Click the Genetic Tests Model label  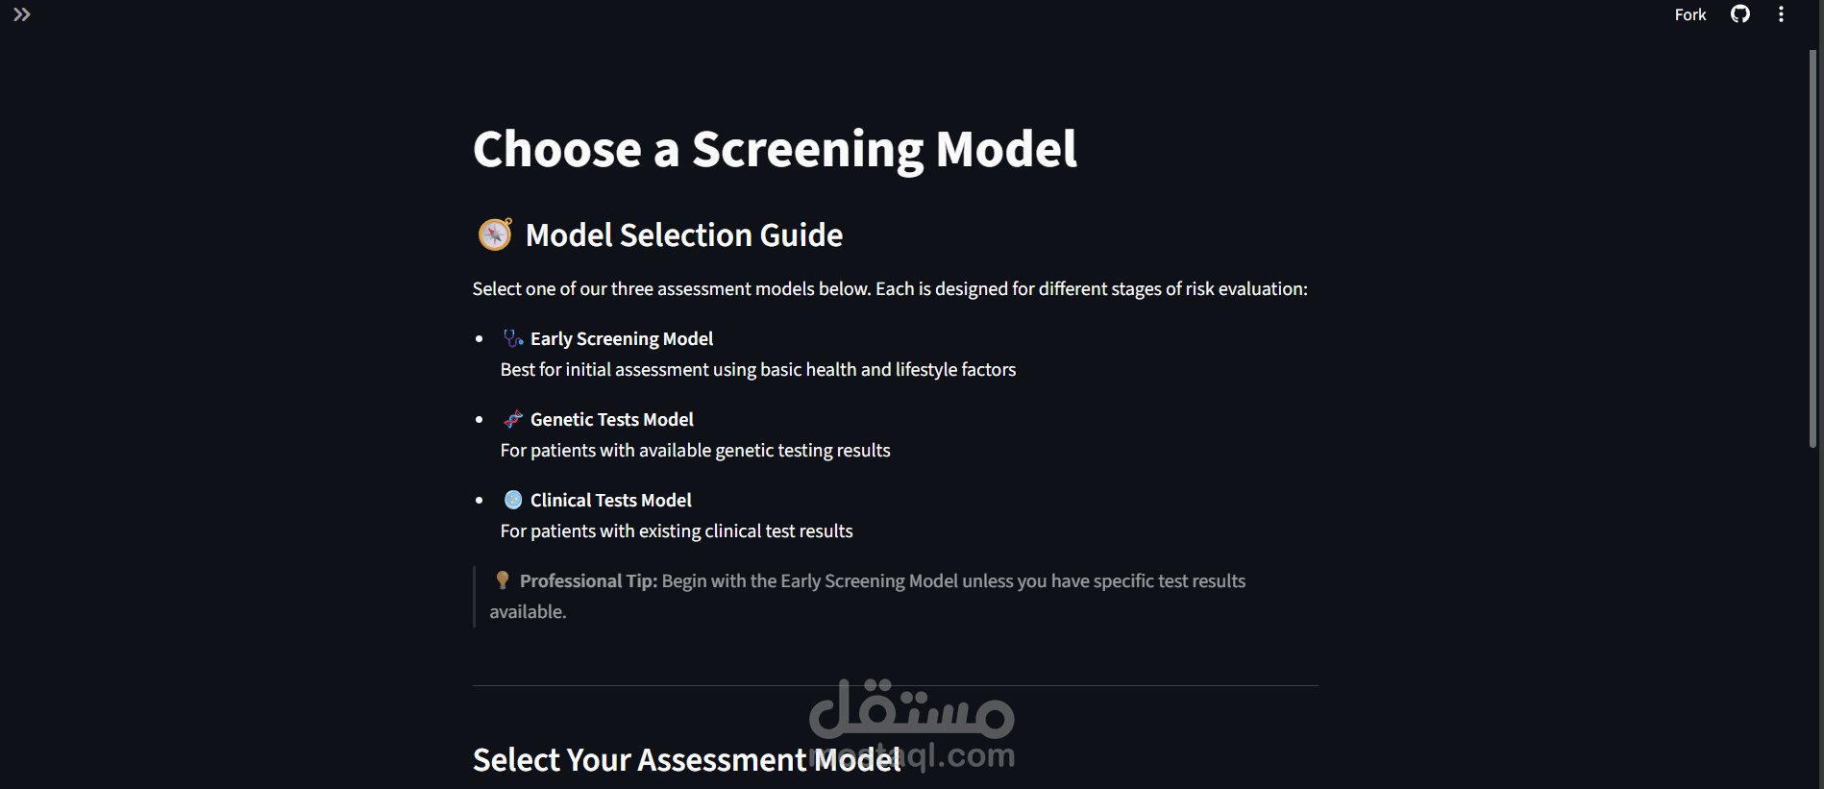(x=612, y=419)
